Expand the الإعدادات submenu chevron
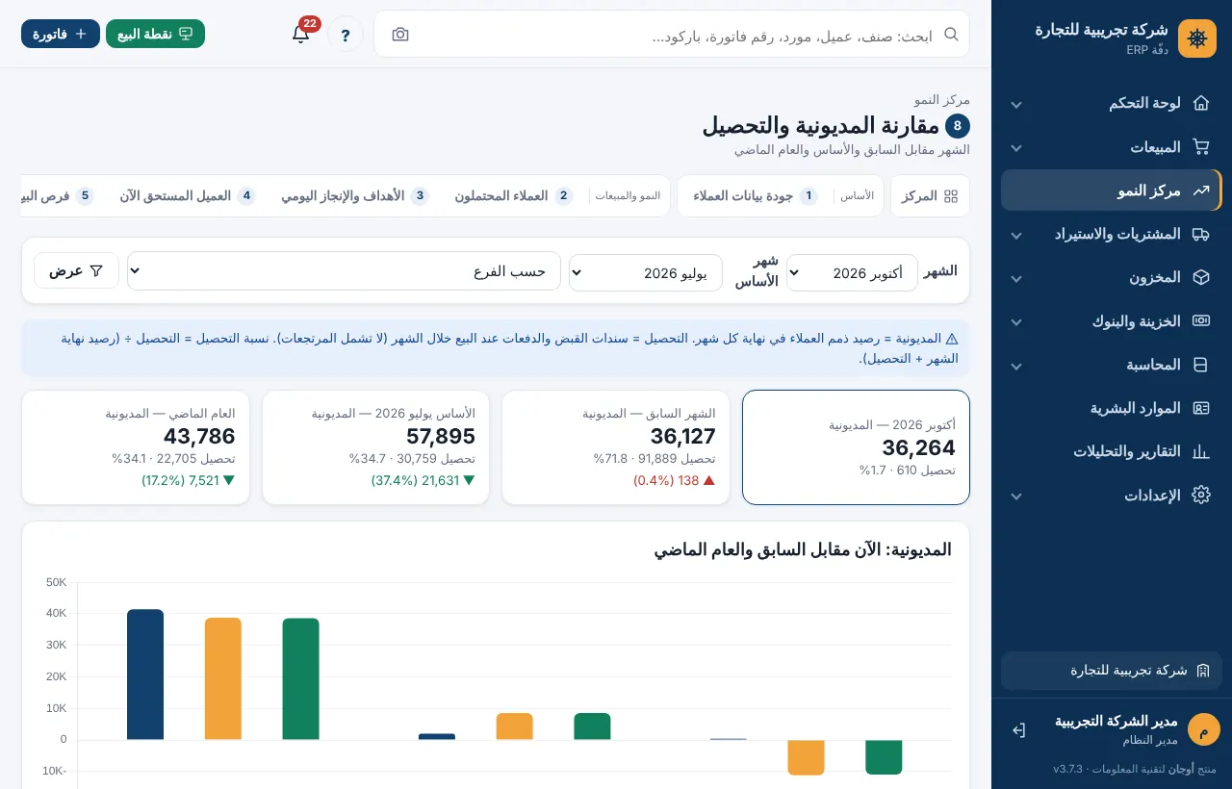Image resolution: width=1232 pixels, height=789 pixels. [x=1015, y=496]
